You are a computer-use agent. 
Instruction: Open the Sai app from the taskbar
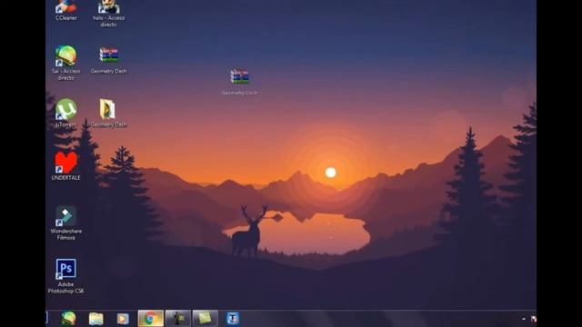69,319
